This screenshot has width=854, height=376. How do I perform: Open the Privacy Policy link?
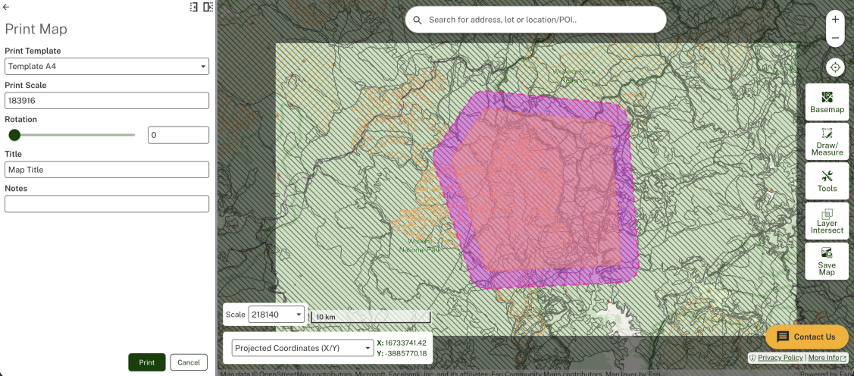pyautogui.click(x=780, y=358)
